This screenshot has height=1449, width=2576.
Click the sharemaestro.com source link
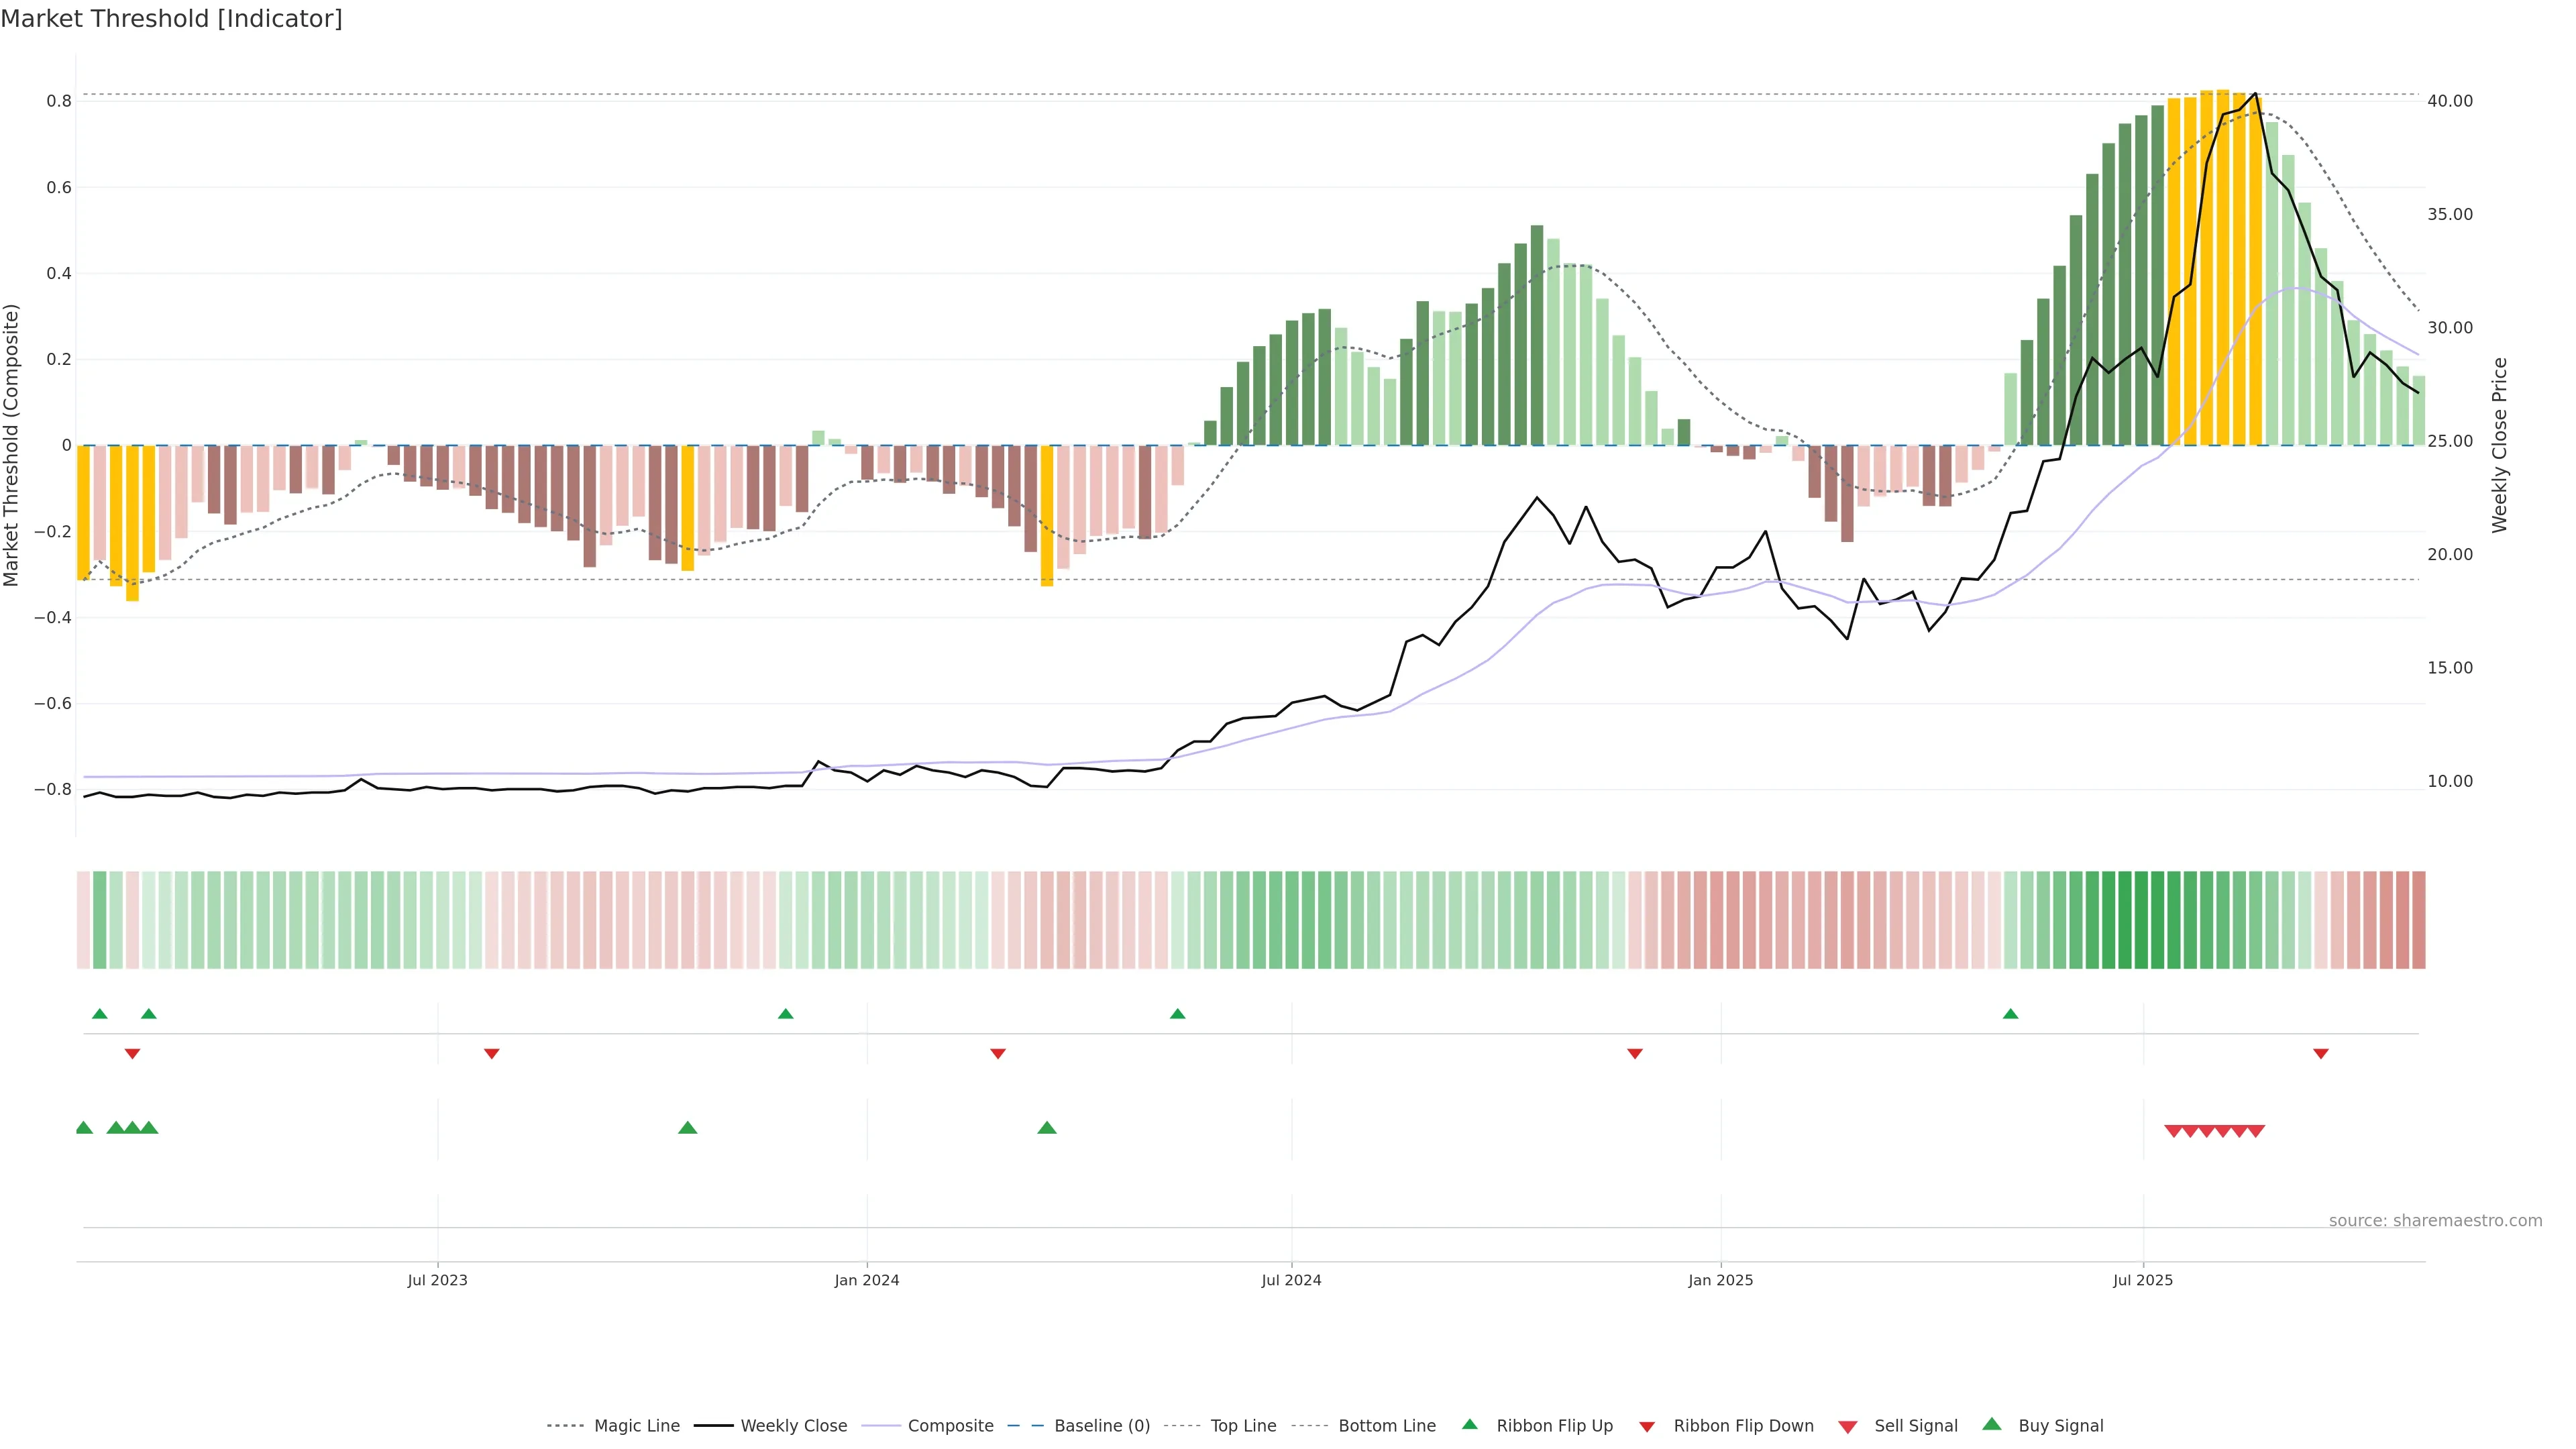coord(2435,1221)
